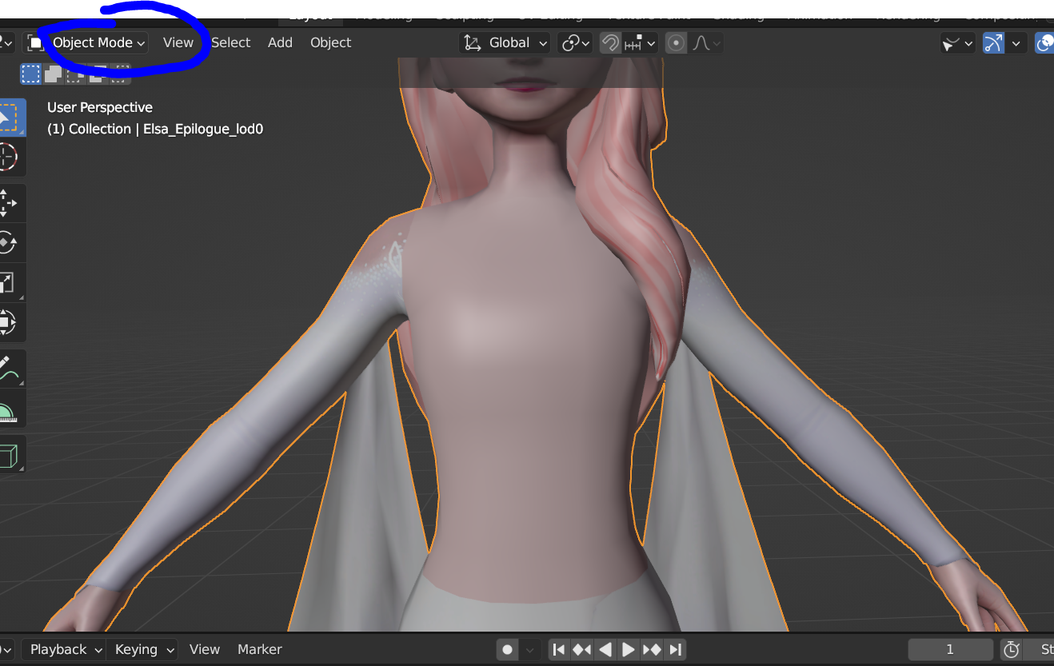
Task: Click the Play animation button
Action: (628, 649)
